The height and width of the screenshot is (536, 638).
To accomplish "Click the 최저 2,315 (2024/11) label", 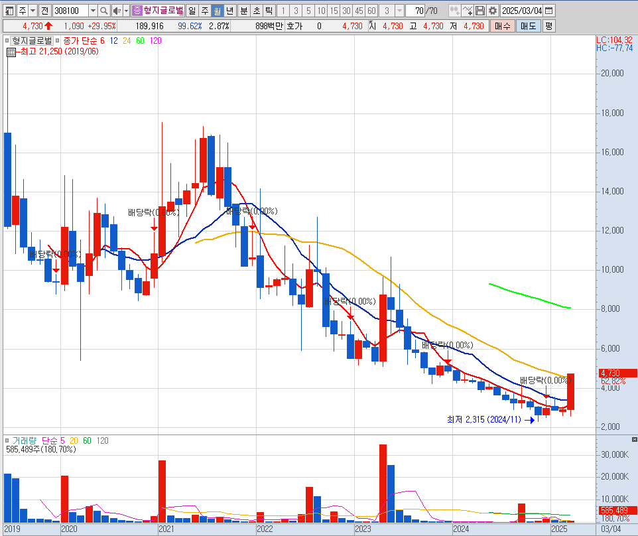I will click(x=483, y=420).
